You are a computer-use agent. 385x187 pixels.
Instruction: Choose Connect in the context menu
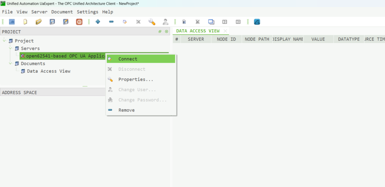coord(141,59)
